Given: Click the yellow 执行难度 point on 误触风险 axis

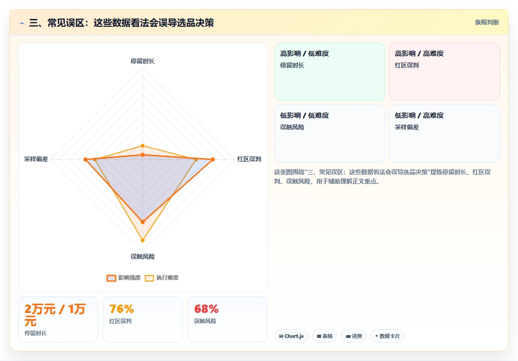Looking at the screenshot, I should (143, 240).
